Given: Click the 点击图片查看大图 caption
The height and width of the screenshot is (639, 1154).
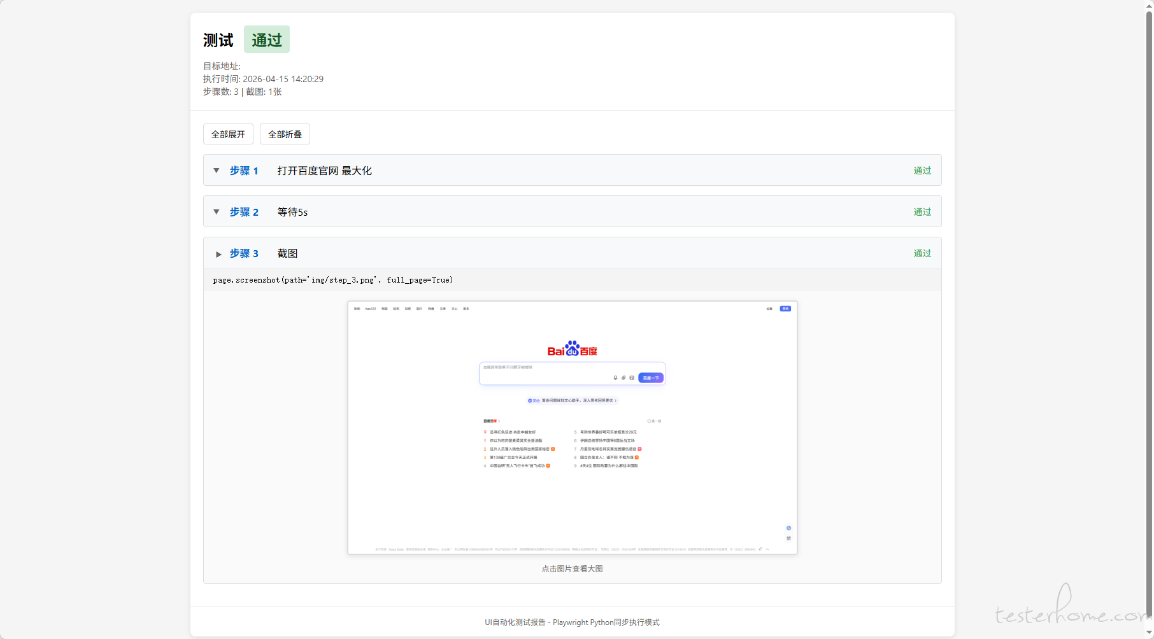Looking at the screenshot, I should coord(572,569).
